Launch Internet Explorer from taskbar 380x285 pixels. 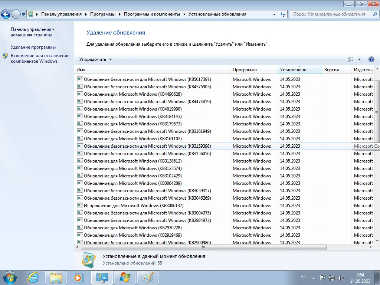tap(33, 278)
